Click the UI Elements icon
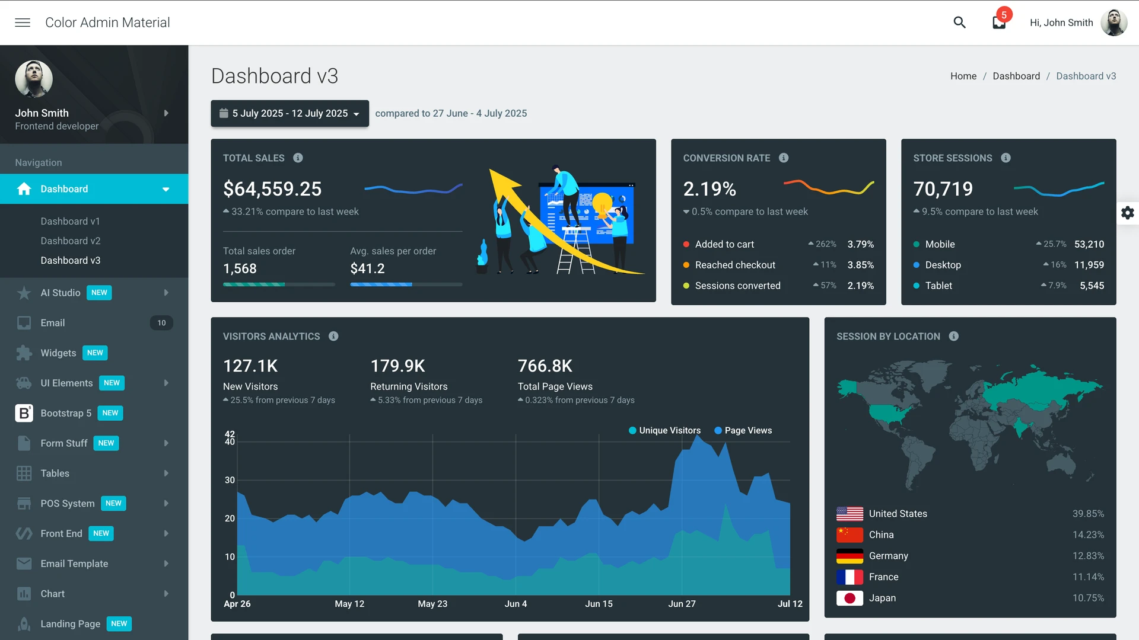1139x640 pixels. [x=24, y=383]
